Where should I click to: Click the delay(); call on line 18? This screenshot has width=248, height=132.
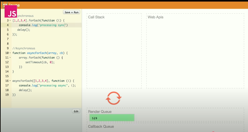pyautogui.click(x=25, y=90)
